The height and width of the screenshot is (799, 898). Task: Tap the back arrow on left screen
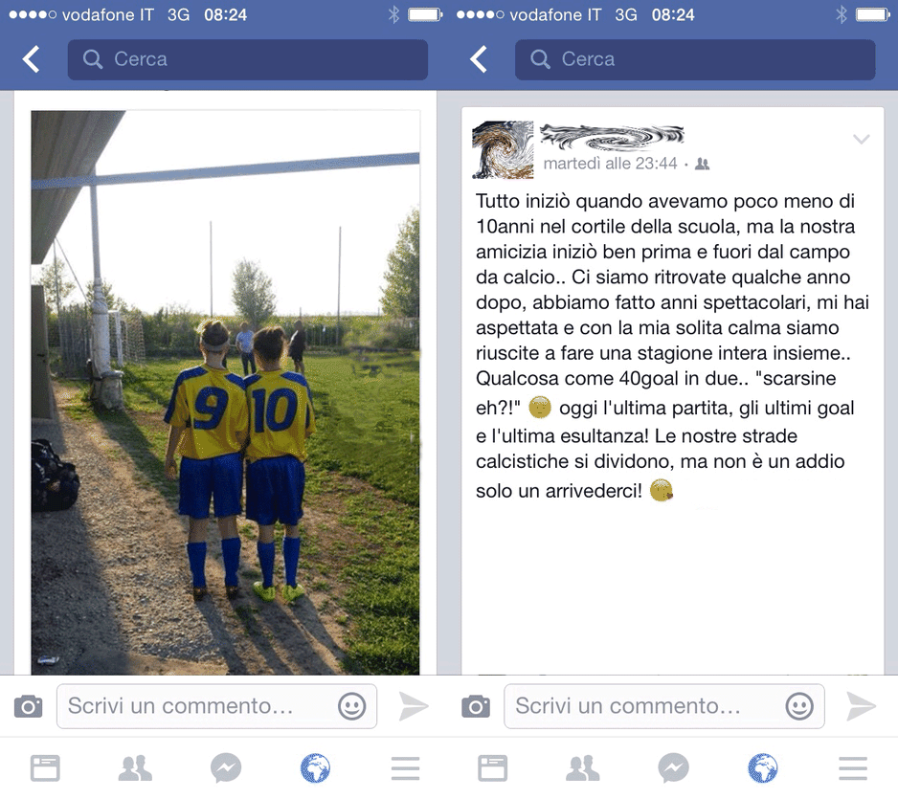31,59
